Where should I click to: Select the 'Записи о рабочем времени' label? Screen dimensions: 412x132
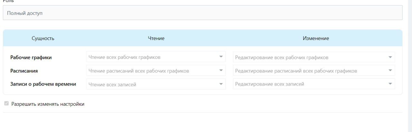(x=43, y=84)
